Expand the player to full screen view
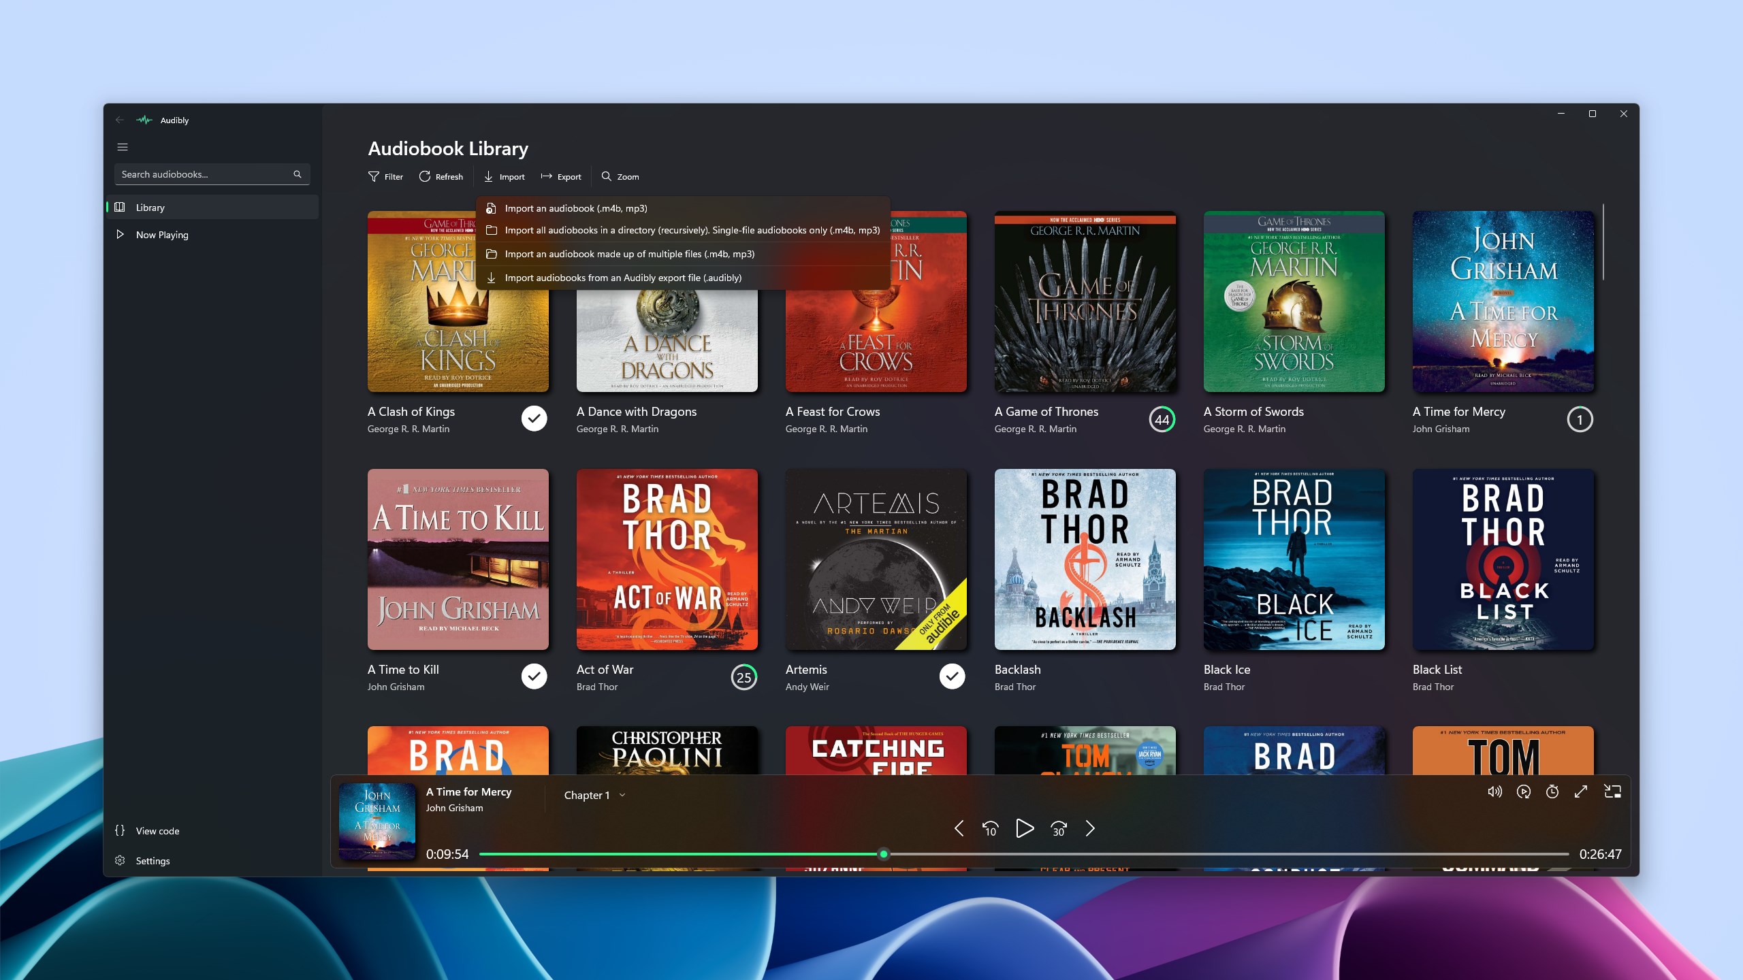 1581,791
